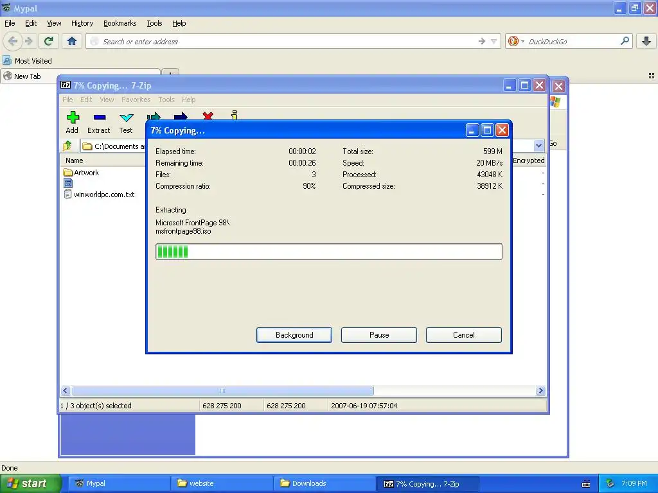658x493 pixels.
Task: Select winworldpc.com.txt in file list
Action: click(x=100, y=194)
